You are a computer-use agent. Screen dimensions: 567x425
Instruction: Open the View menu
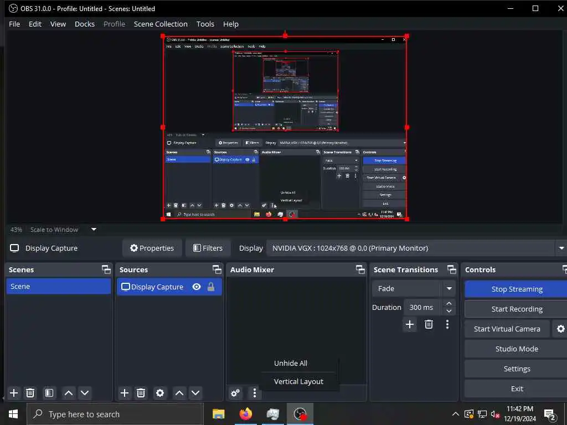click(x=58, y=24)
